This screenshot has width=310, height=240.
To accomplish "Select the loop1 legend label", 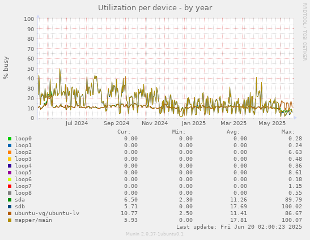I will coord(23,145).
